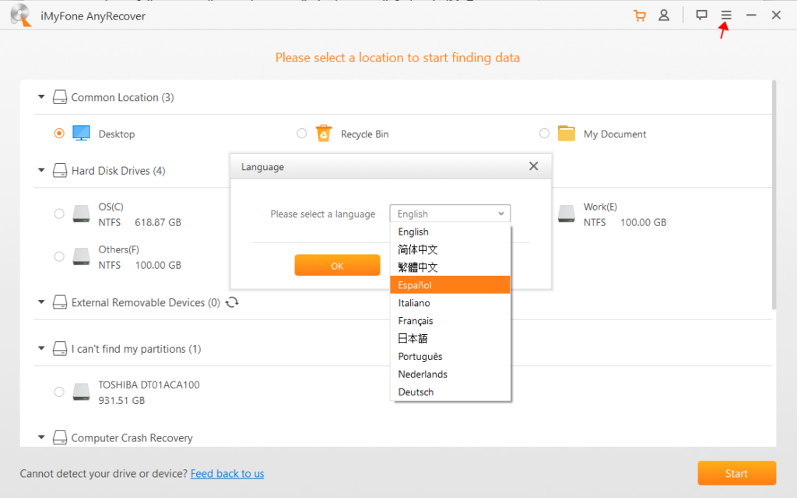Click the OS(C) drive label

click(111, 207)
